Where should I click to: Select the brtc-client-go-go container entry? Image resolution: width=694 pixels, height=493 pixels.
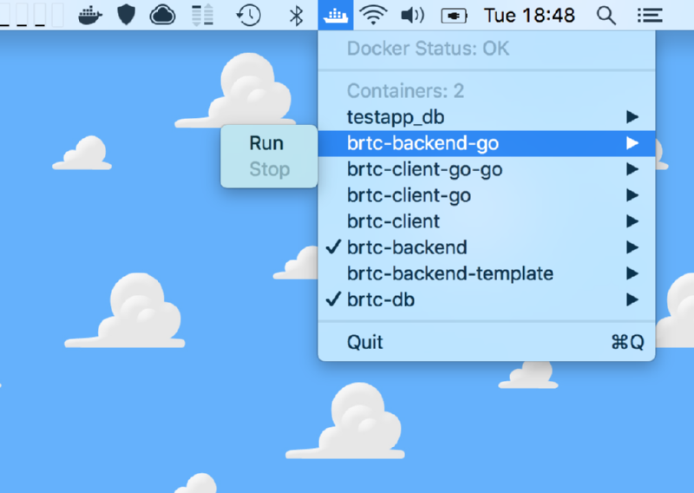487,169
